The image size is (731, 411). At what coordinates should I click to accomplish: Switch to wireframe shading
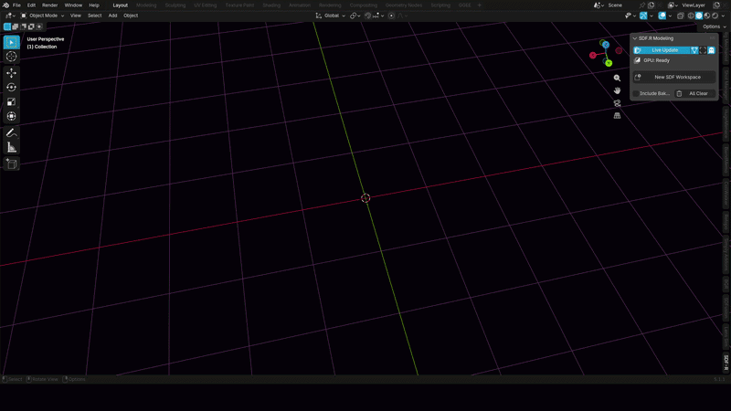pos(691,16)
